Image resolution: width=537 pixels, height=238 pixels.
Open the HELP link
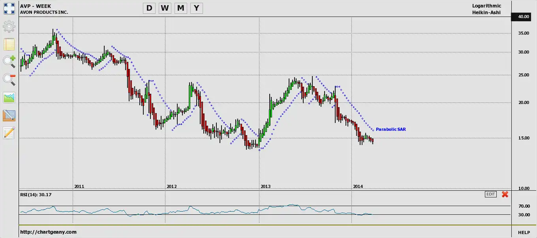[x=524, y=232]
